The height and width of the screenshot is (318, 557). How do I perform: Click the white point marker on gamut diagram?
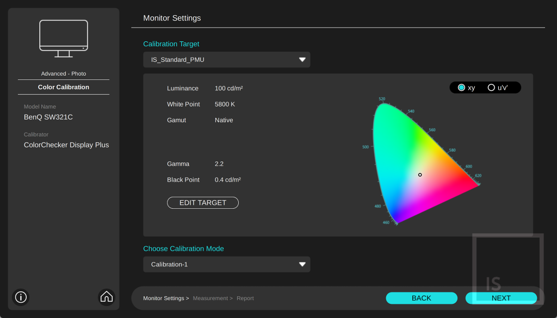pos(420,174)
